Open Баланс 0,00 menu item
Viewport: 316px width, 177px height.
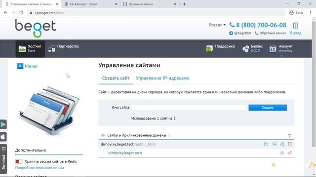coord(253,49)
